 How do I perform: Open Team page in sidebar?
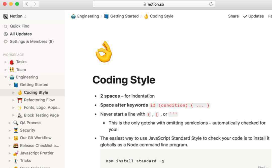(x=21, y=70)
